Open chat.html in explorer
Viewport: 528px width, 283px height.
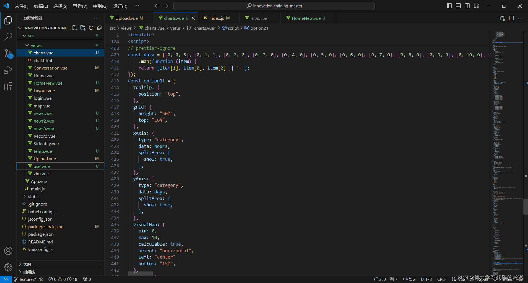click(60, 60)
